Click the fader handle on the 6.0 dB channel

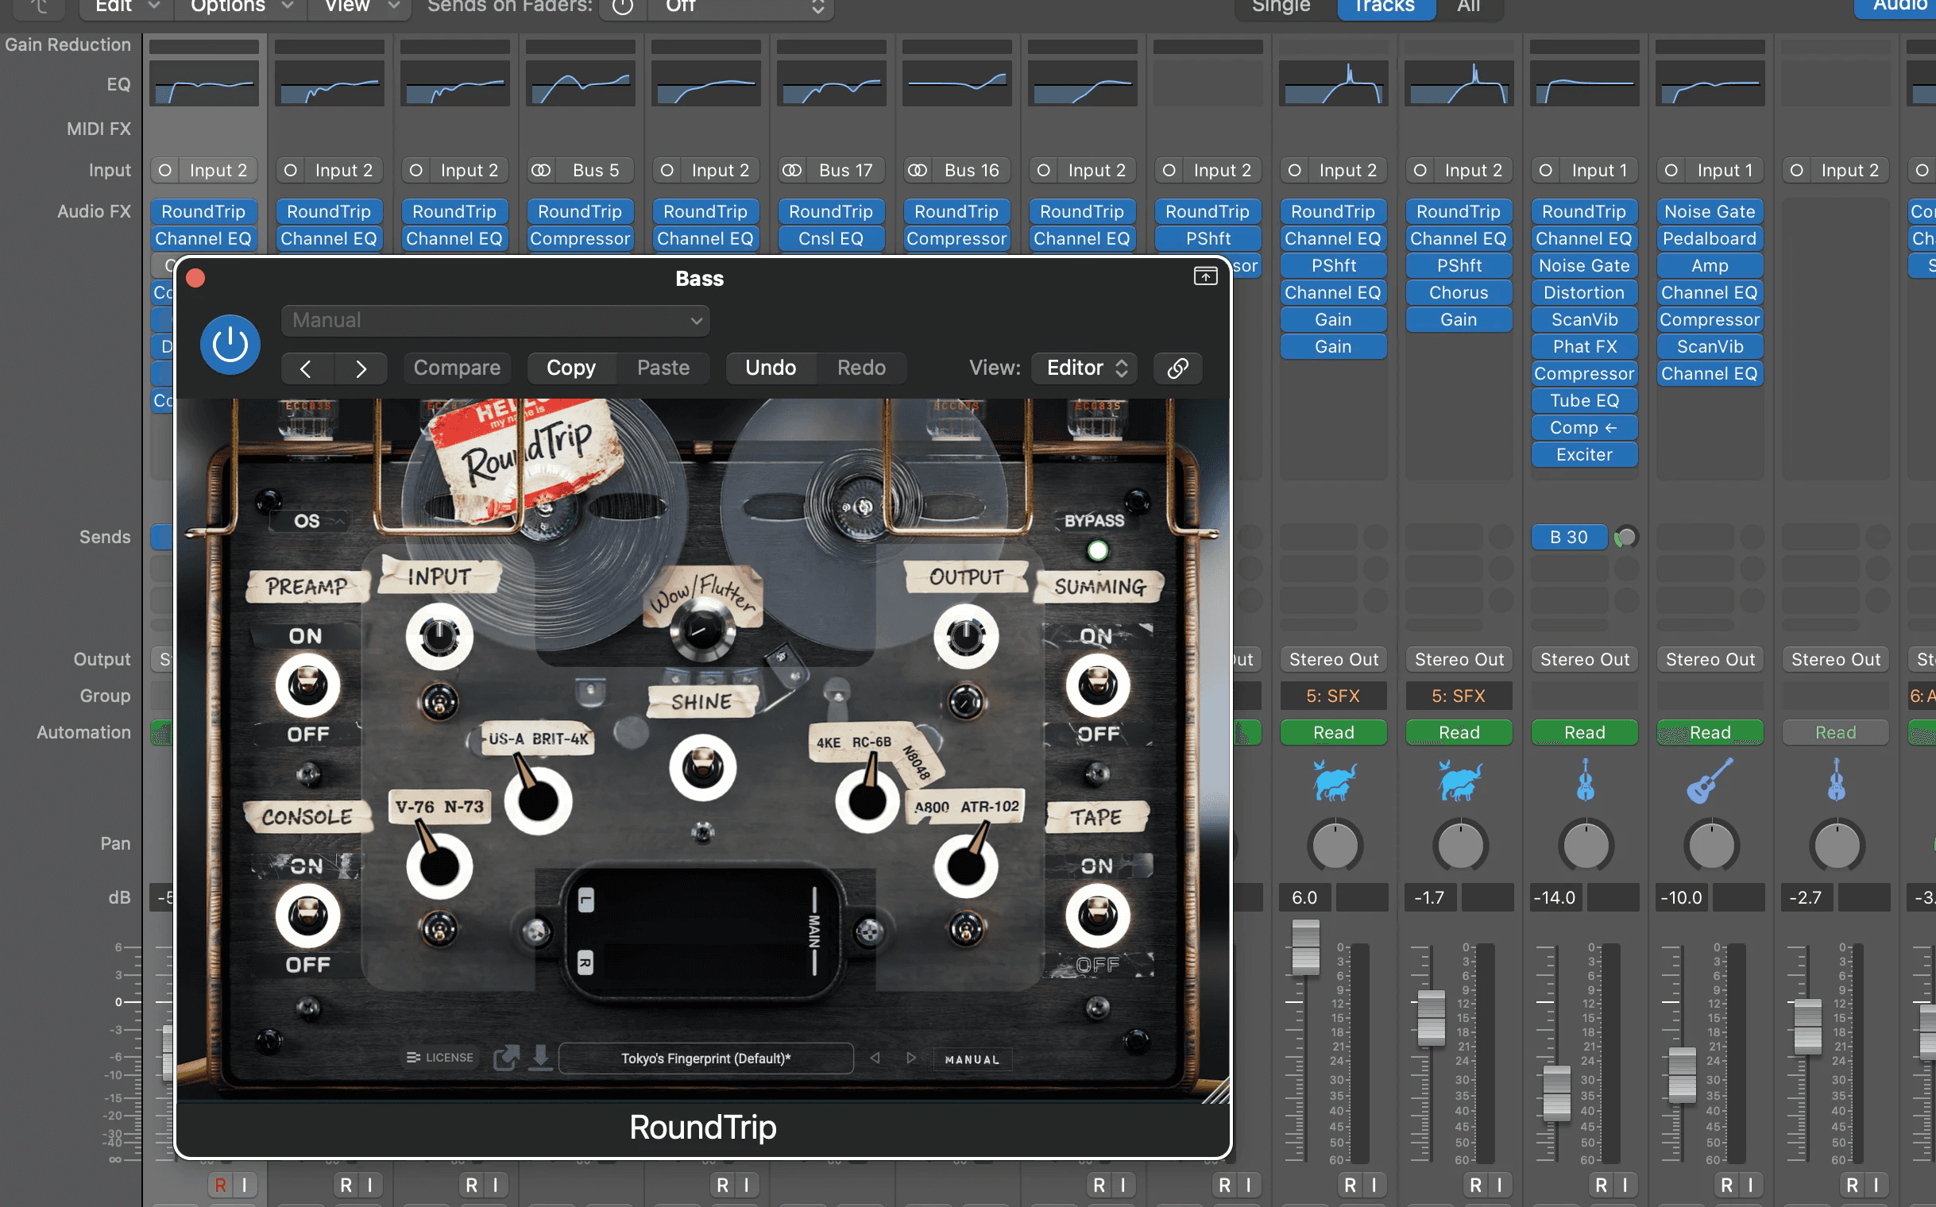pyautogui.click(x=1306, y=947)
